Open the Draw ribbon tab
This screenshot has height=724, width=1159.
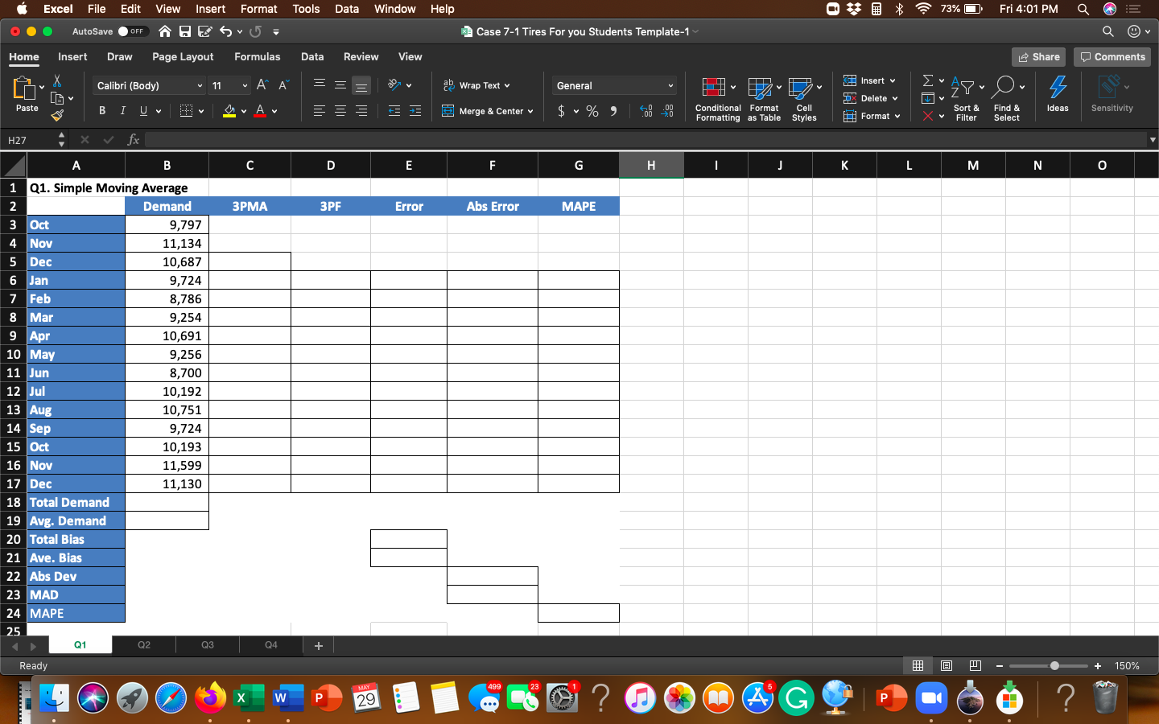[x=120, y=57]
